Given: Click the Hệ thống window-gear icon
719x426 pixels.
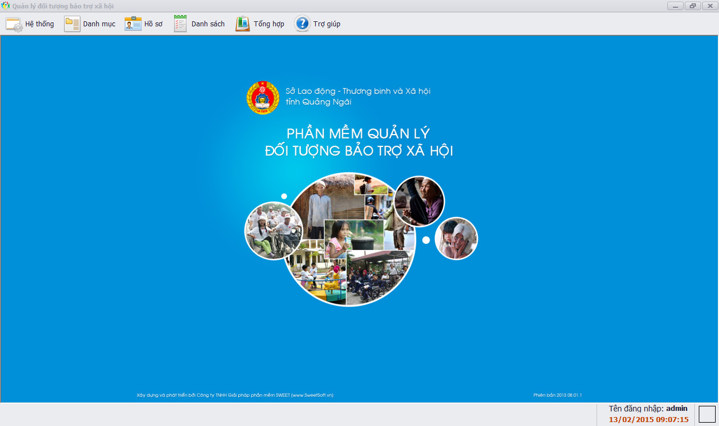Looking at the screenshot, I should [x=14, y=24].
